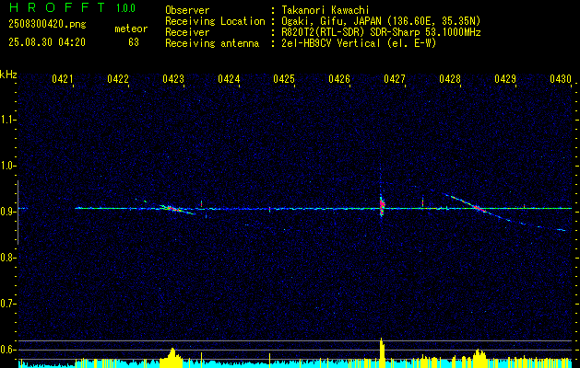Image resolution: width=580 pixels, height=368 pixels.
Task: Click the gray vertical range bar beside 0.9
Action: 18,213
